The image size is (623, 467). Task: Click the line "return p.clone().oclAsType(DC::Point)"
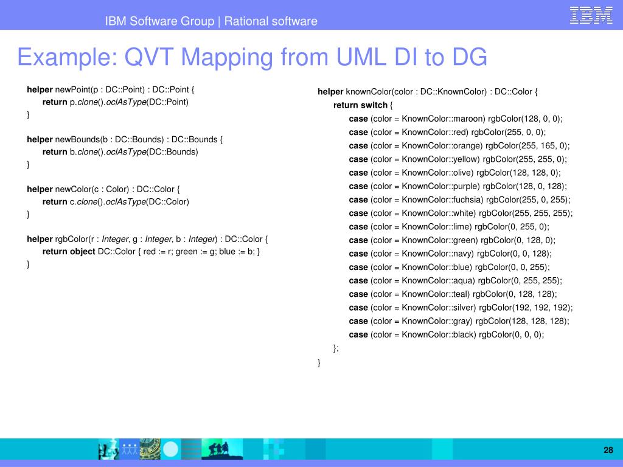[115, 102]
